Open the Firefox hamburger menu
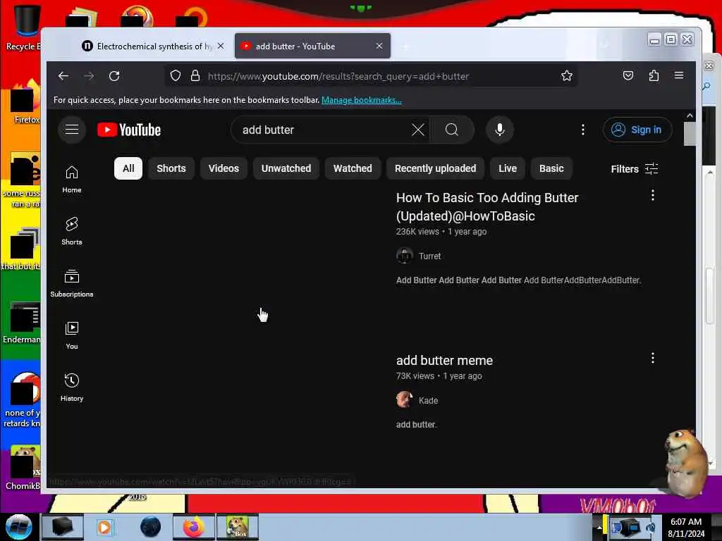Image resolution: width=722 pixels, height=541 pixels. tap(679, 75)
